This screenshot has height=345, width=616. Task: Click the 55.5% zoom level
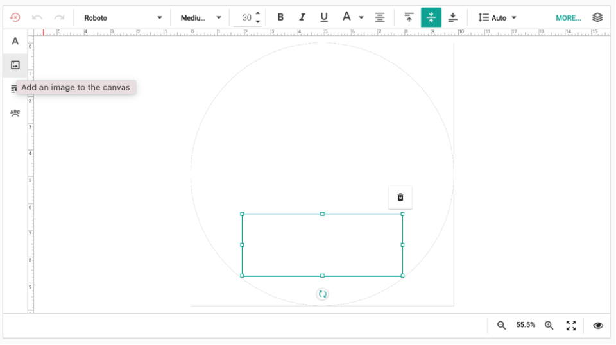526,325
